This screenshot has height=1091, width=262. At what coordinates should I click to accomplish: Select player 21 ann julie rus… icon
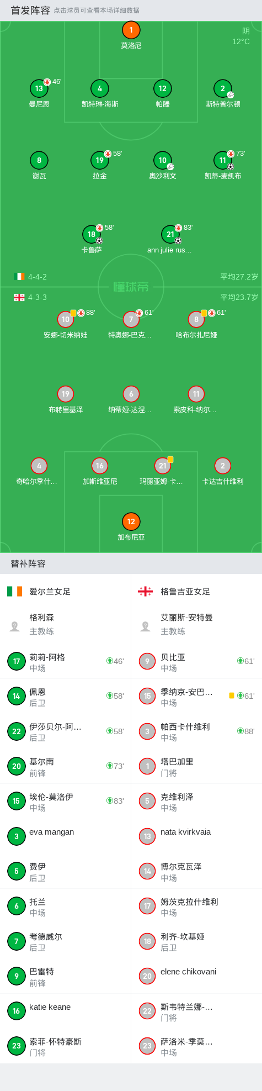[170, 234]
